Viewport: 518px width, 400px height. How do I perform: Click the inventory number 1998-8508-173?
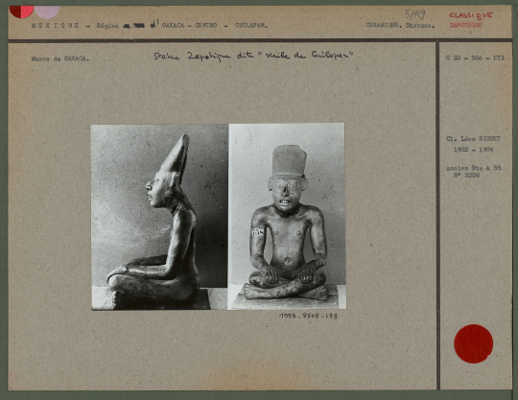click(308, 317)
